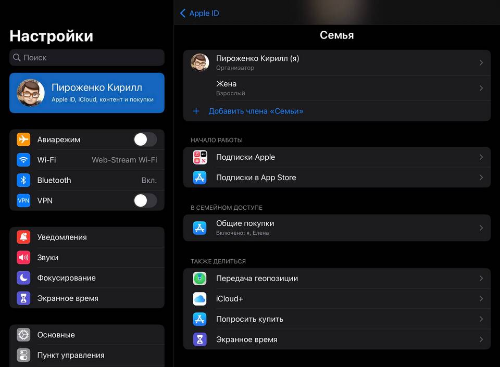Focus the Поиск search field

pos(87,58)
